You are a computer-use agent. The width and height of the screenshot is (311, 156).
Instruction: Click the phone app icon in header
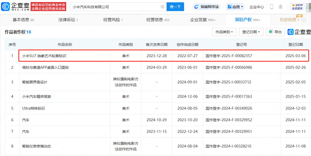point(272,7)
